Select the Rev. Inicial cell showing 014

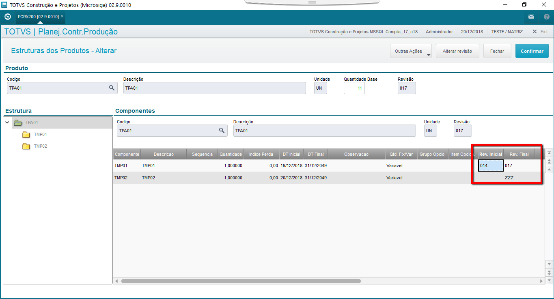(x=491, y=166)
